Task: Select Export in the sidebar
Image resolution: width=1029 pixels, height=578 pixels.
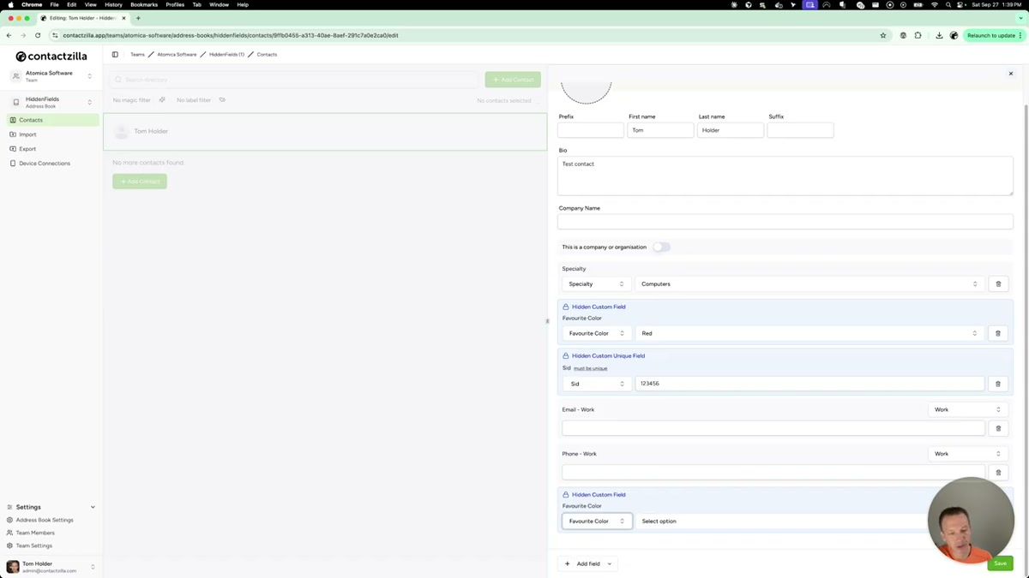Action: pyautogui.click(x=27, y=149)
